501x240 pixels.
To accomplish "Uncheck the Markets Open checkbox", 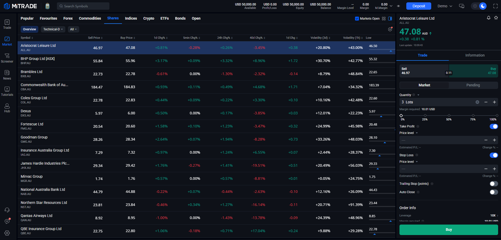I will (x=357, y=19).
